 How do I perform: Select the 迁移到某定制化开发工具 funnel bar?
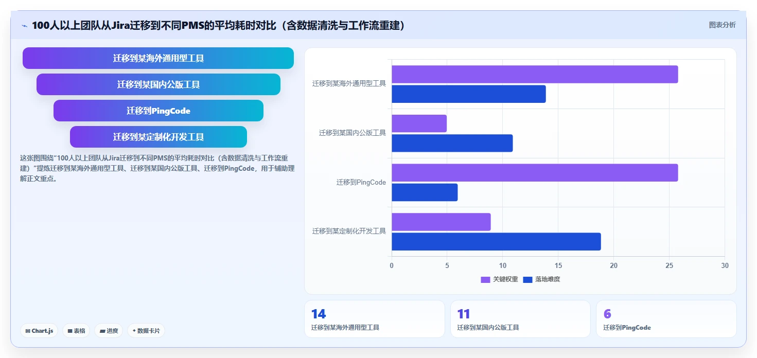coord(159,137)
